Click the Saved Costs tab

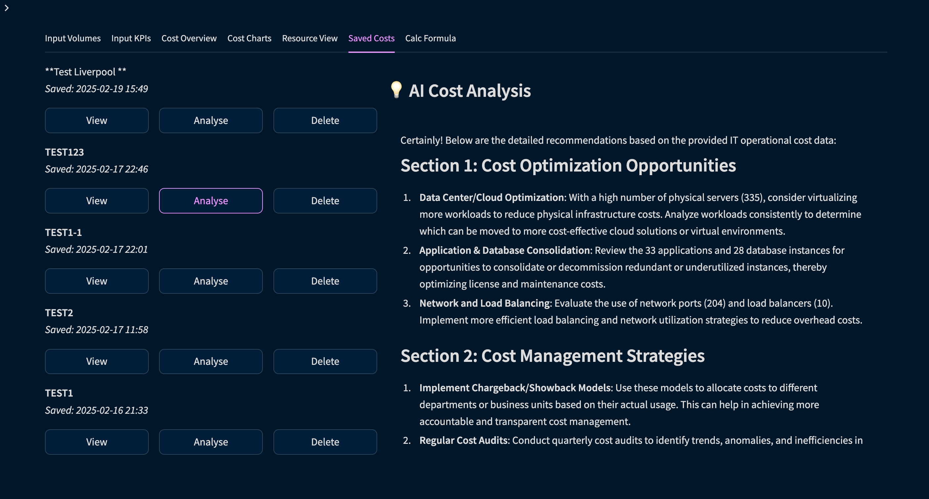(371, 38)
